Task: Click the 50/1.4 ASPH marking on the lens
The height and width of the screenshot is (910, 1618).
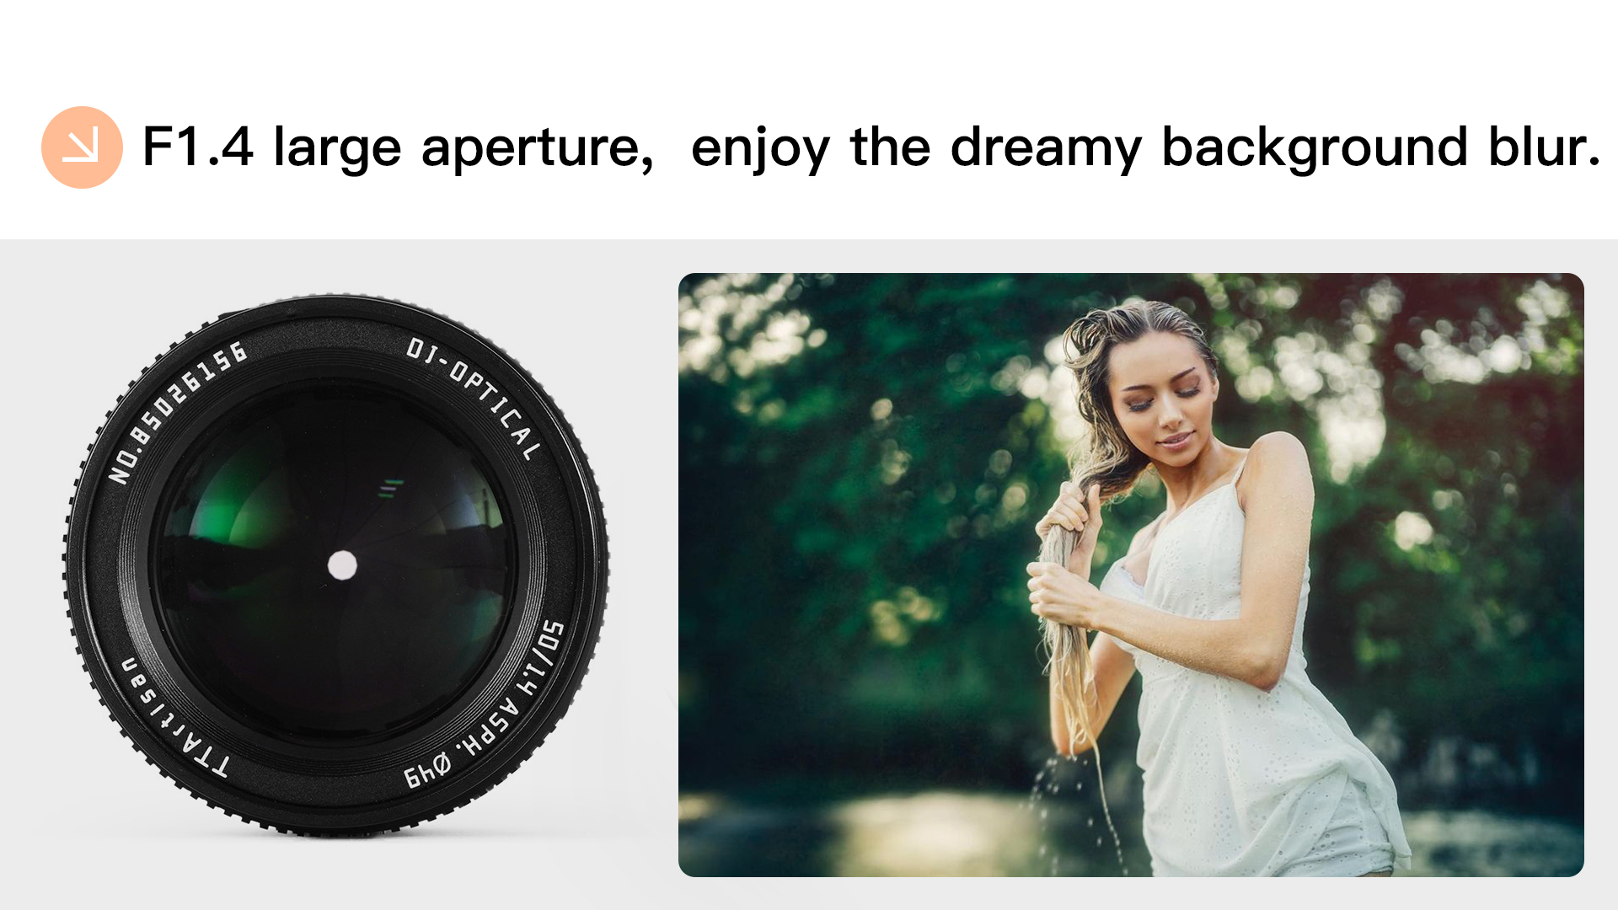Action: [x=522, y=684]
